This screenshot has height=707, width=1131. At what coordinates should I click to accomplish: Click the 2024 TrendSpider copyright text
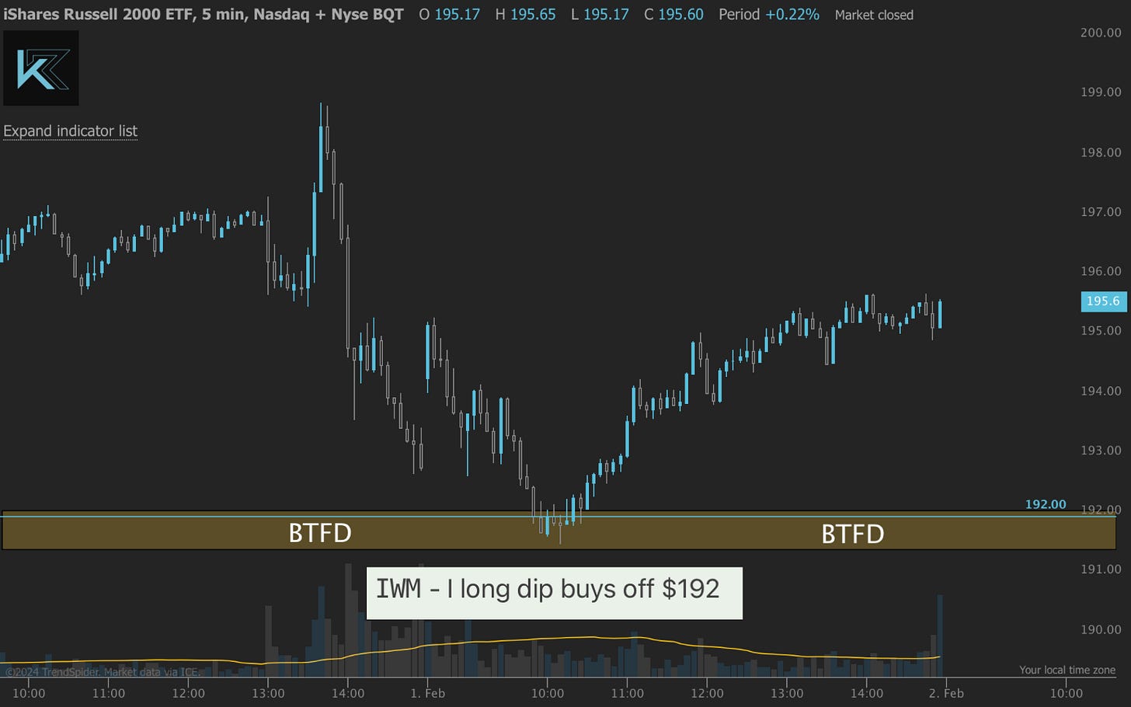(103, 672)
